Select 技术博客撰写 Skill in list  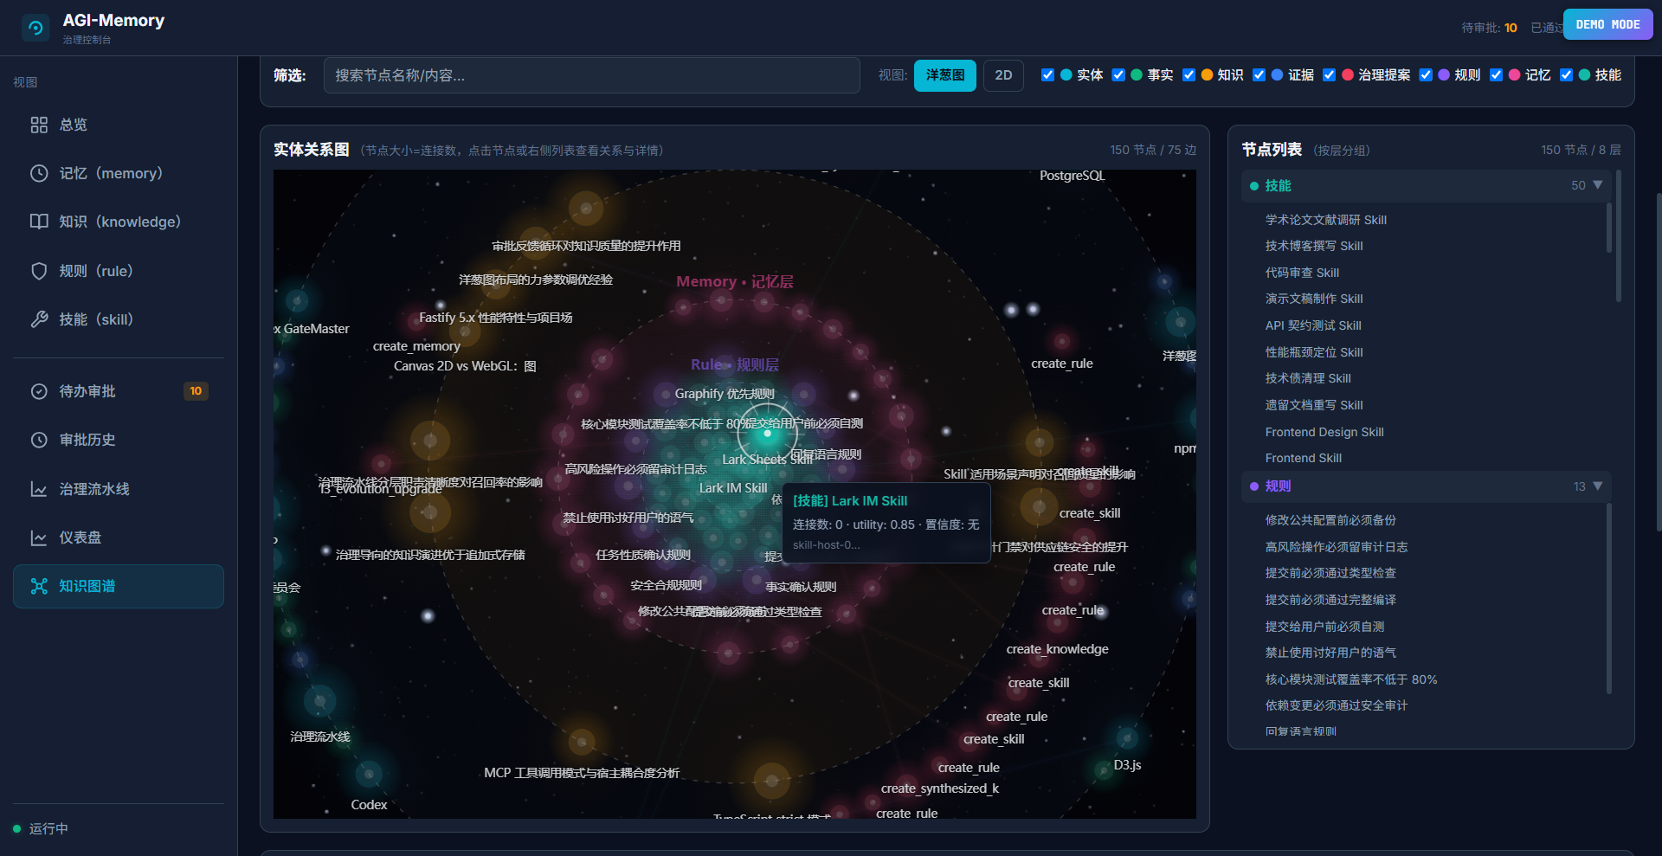pos(1314,246)
